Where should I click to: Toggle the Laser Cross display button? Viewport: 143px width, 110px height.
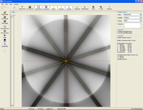[38, 8]
